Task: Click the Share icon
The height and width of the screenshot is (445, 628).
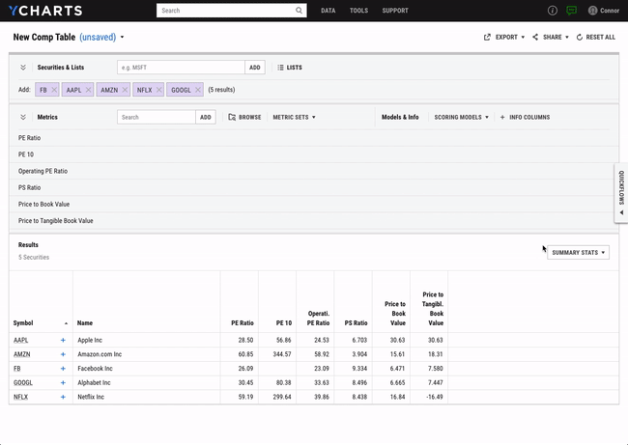Action: tap(535, 38)
